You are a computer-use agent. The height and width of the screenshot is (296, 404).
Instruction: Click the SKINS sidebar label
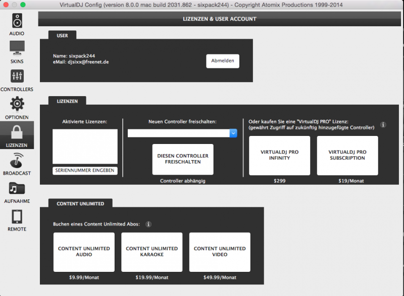17,61
